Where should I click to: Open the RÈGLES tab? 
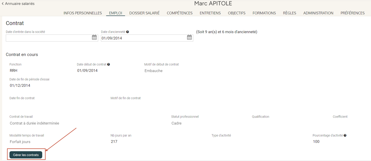pos(289,13)
